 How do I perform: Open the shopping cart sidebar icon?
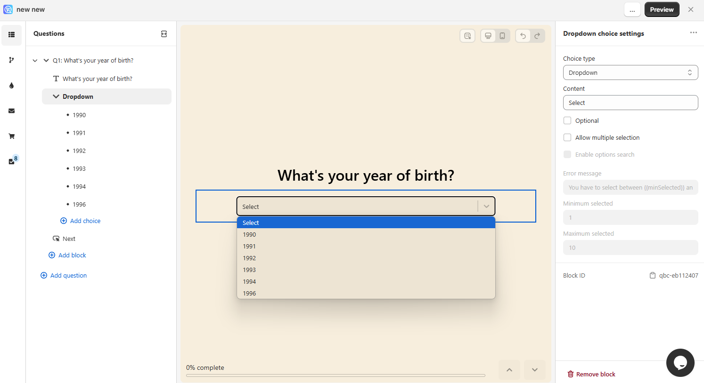tap(12, 136)
